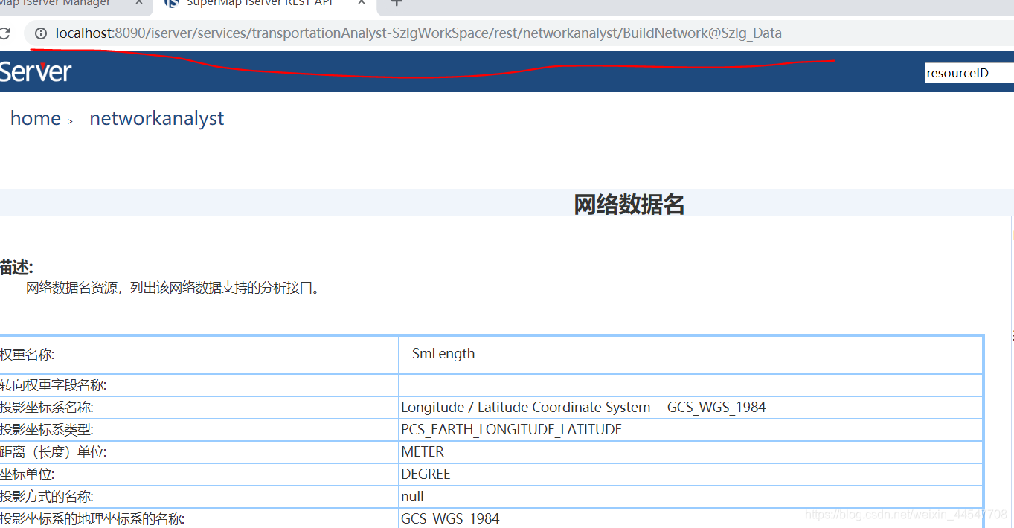1014x528 pixels.
Task: Select the DEGREE value cell
Action: 691,474
